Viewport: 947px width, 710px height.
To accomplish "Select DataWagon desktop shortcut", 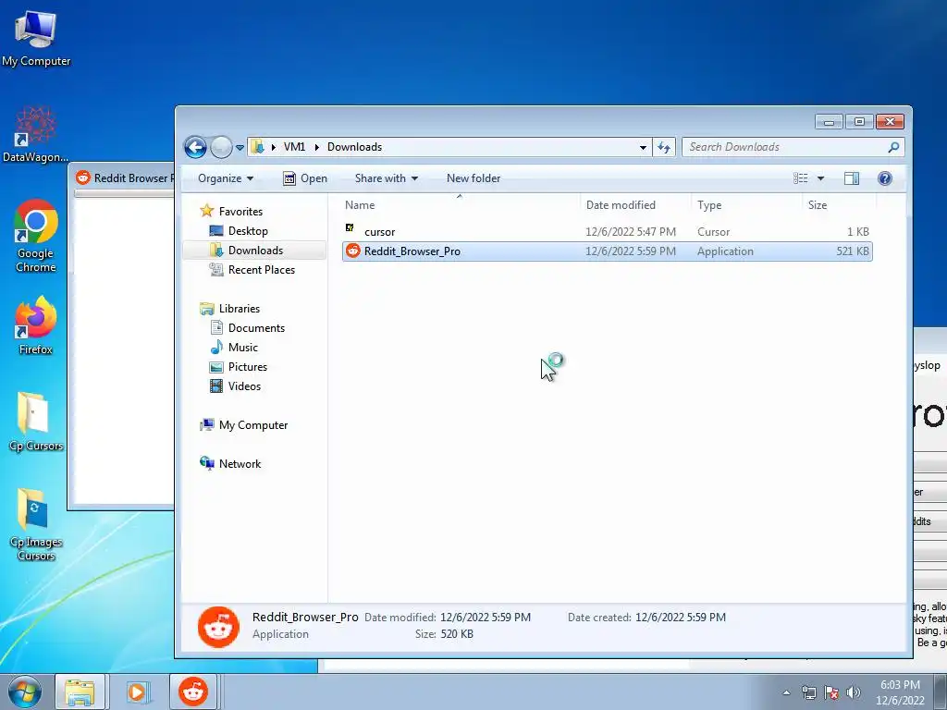I will pos(36,134).
